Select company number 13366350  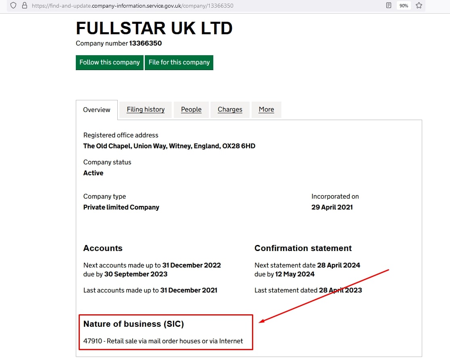(145, 43)
